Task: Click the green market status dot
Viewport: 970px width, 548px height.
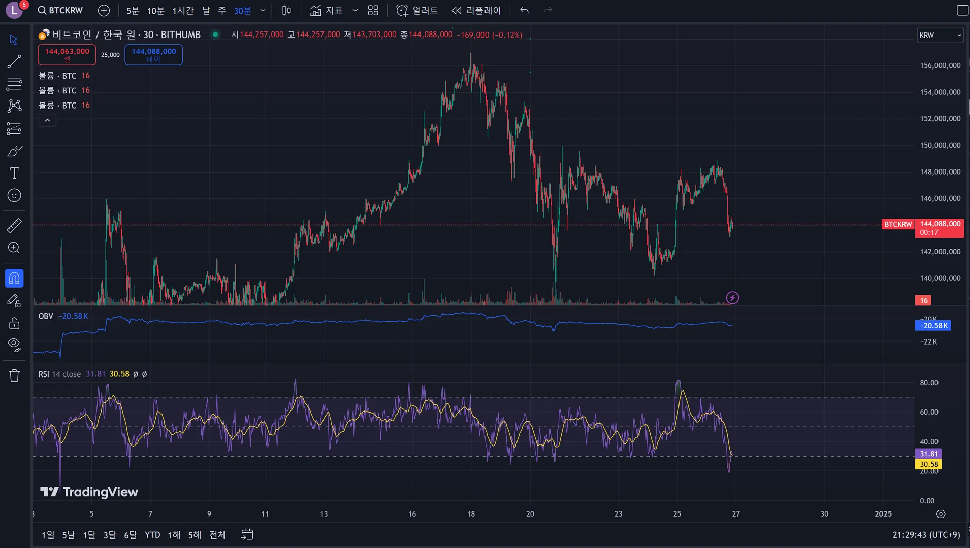Action: click(x=216, y=35)
